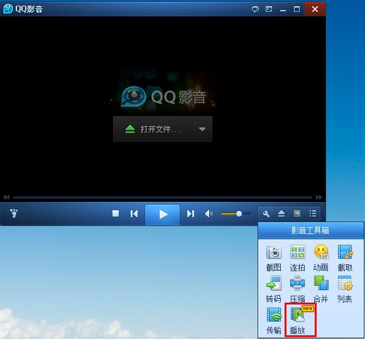Open the 截图 screenshot tool

[273, 258]
